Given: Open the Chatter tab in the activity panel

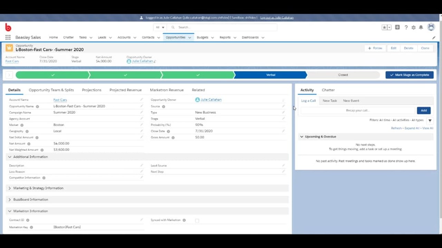Looking at the screenshot, I should (x=328, y=90).
